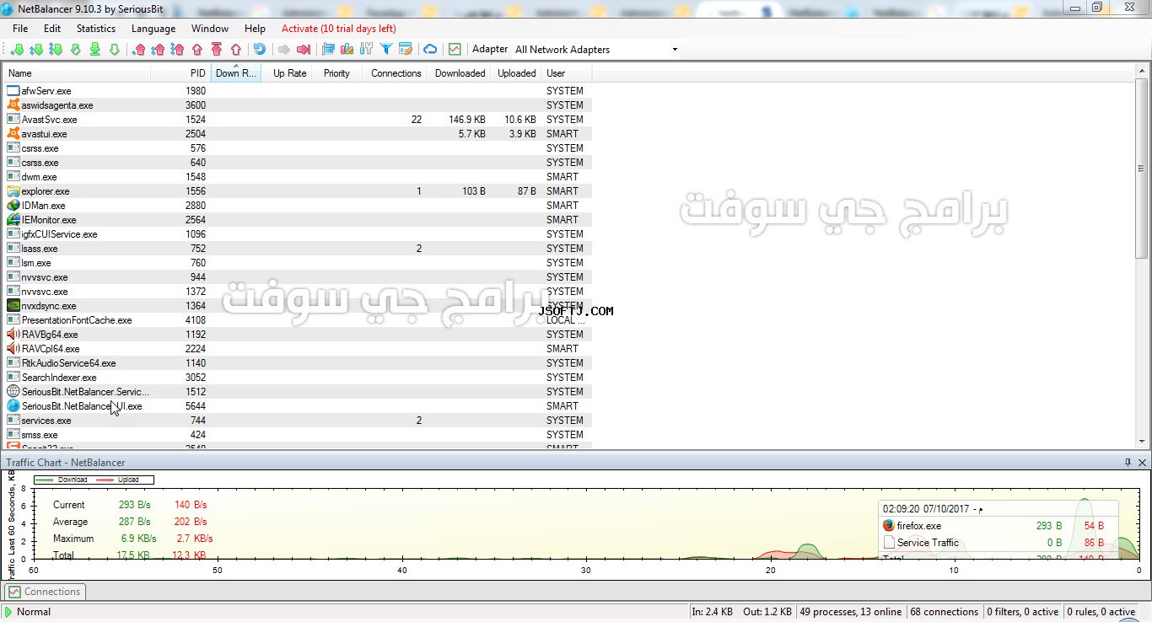Click the hollow outlined green download arrow
1152x622 pixels.
114,50
